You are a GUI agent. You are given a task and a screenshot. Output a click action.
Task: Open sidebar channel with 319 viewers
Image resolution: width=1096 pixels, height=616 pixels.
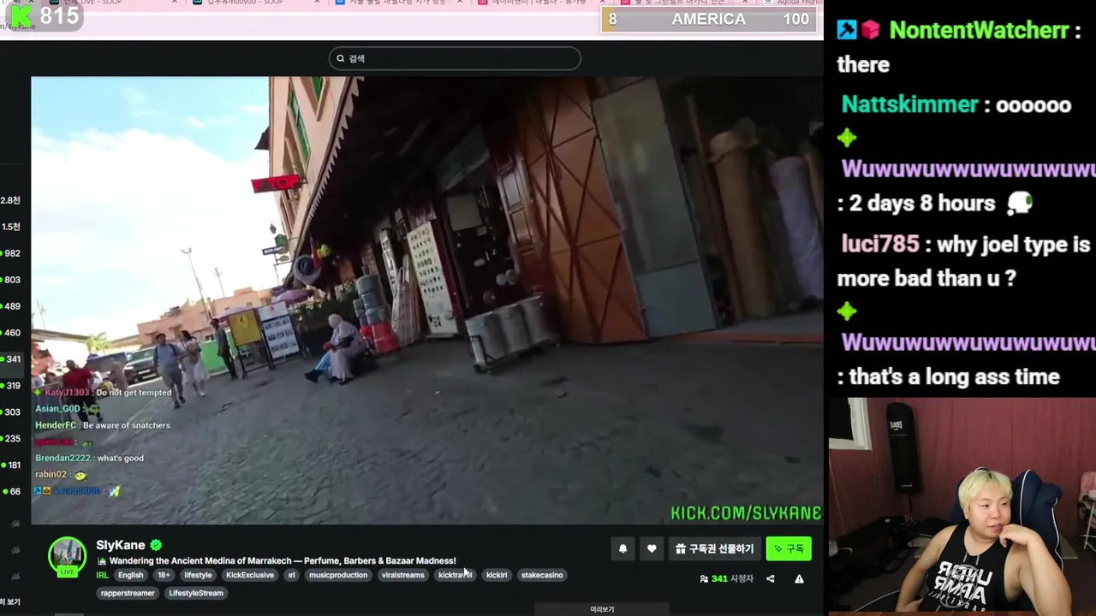tap(10, 386)
